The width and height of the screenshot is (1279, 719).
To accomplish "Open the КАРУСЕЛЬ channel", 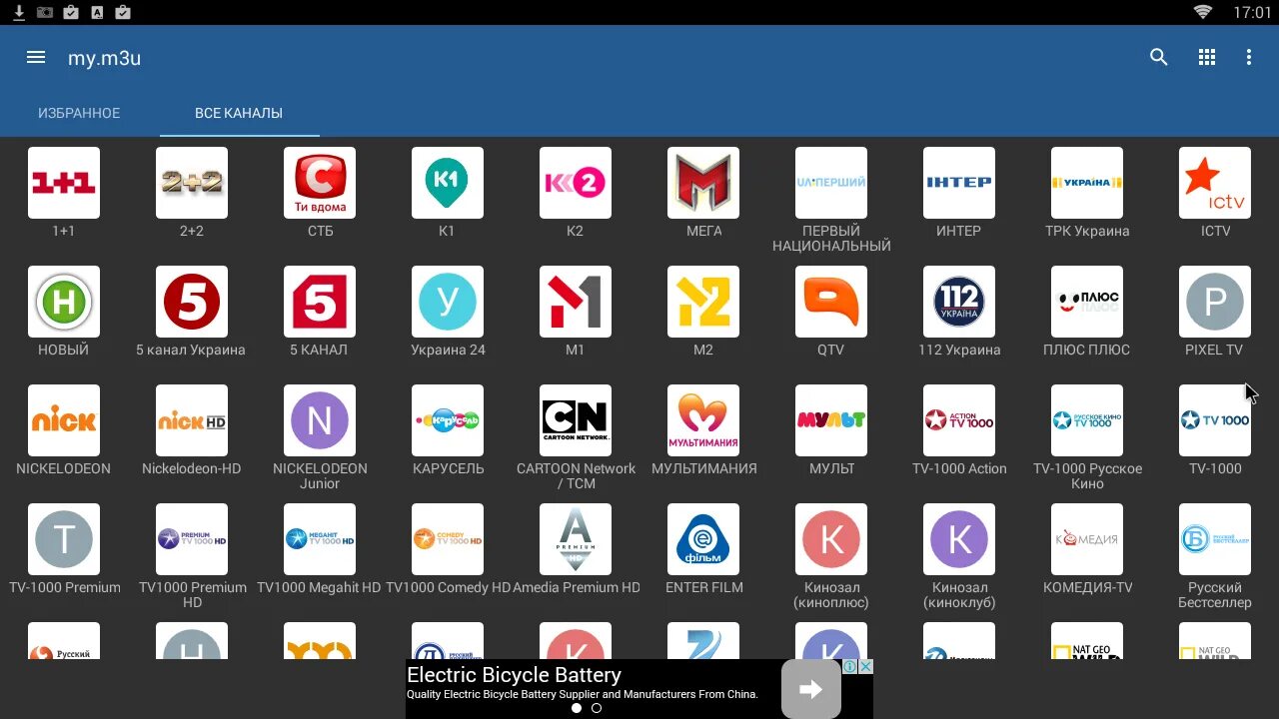I will click(448, 420).
